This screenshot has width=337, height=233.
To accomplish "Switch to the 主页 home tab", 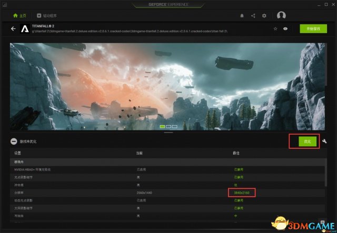I will point(19,16).
